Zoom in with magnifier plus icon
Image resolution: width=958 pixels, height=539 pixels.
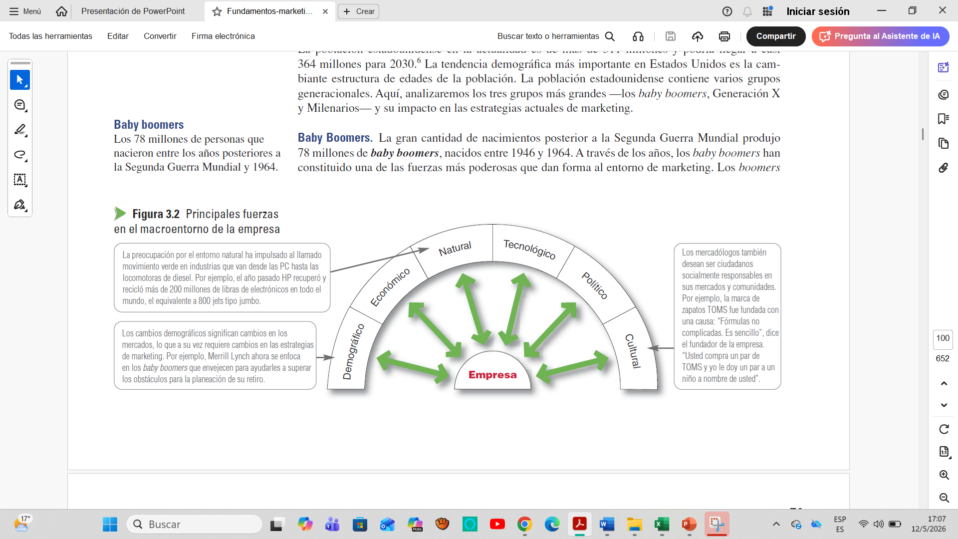[944, 475]
